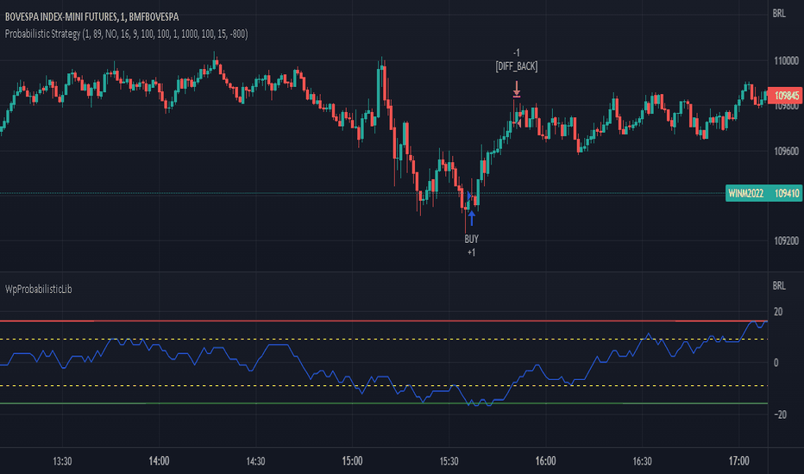Click the BRL currency label on the price chart
This screenshot has width=804, height=474.
779,13
